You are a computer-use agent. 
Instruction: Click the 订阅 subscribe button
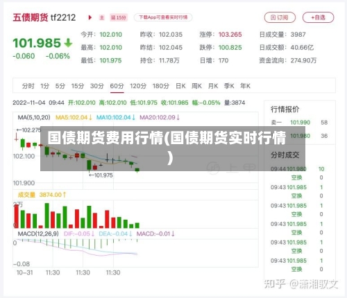coord(280,17)
